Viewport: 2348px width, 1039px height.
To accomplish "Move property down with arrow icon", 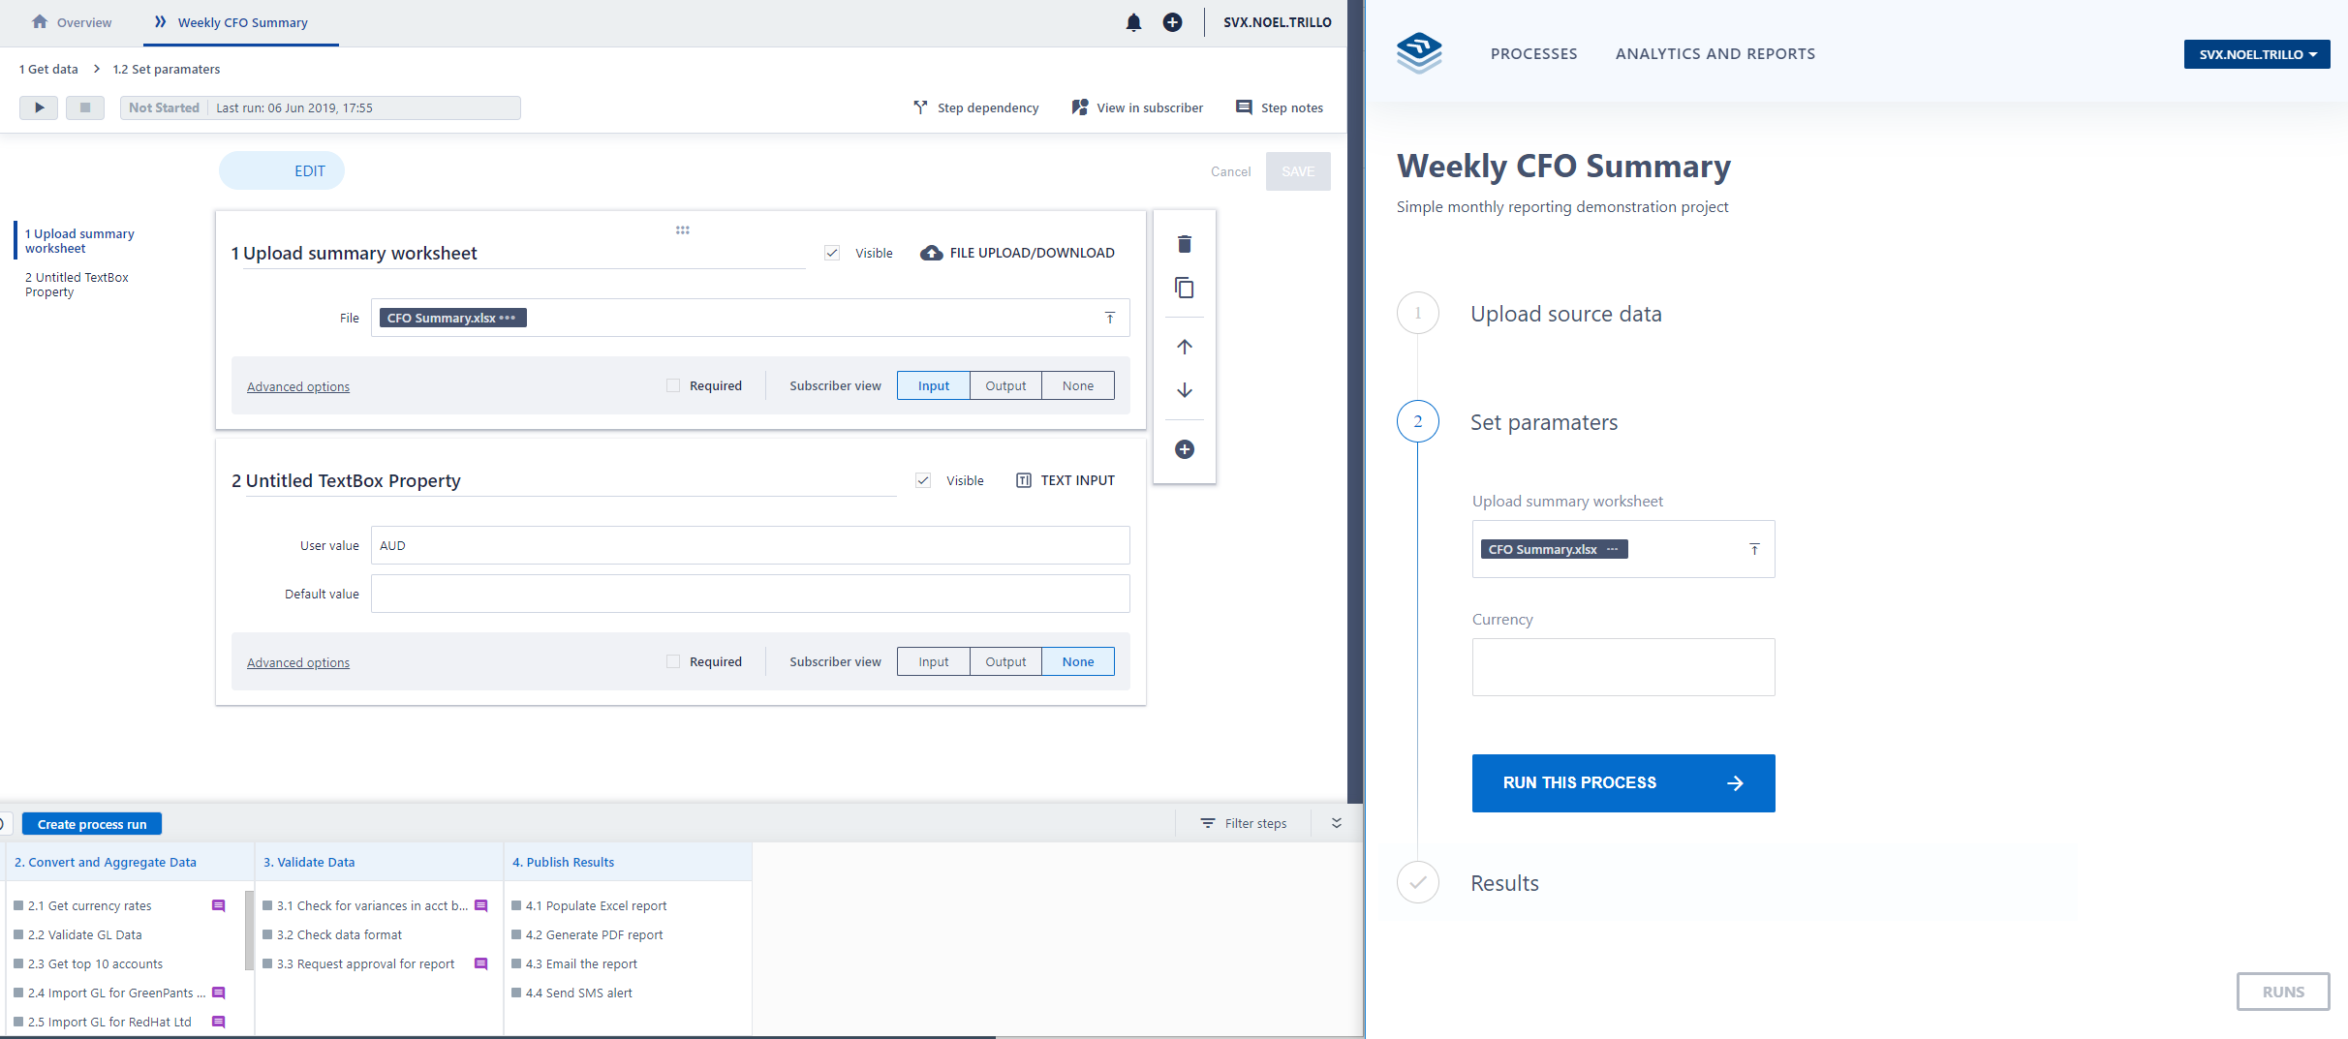I will (1184, 390).
